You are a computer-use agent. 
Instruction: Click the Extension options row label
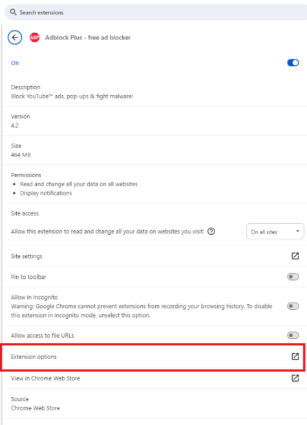(x=34, y=356)
